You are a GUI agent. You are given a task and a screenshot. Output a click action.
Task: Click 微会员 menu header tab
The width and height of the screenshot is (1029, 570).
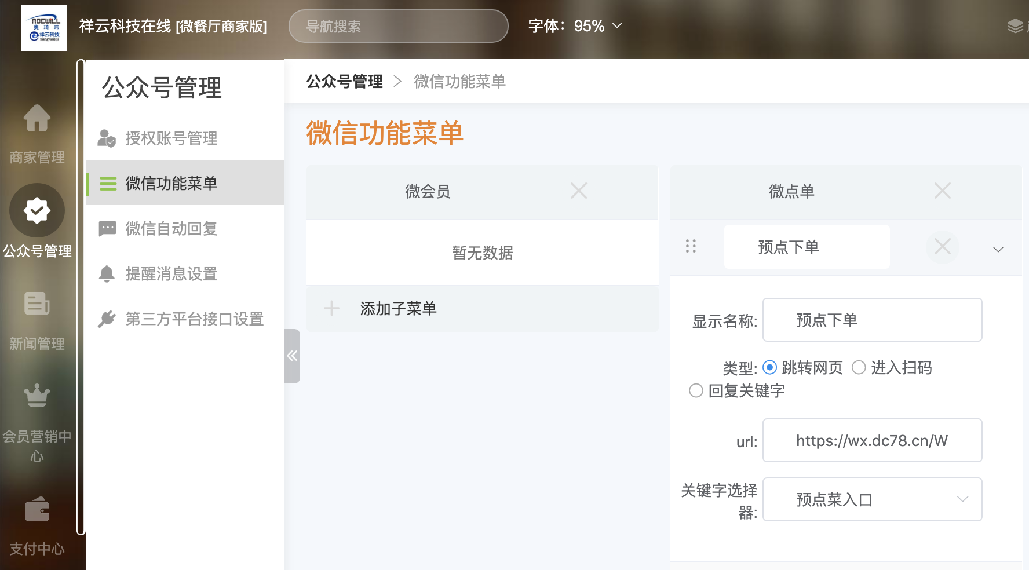pyautogui.click(x=482, y=192)
